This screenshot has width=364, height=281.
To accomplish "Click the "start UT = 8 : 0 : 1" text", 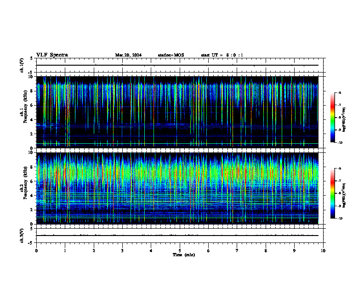I will click(x=222, y=55).
